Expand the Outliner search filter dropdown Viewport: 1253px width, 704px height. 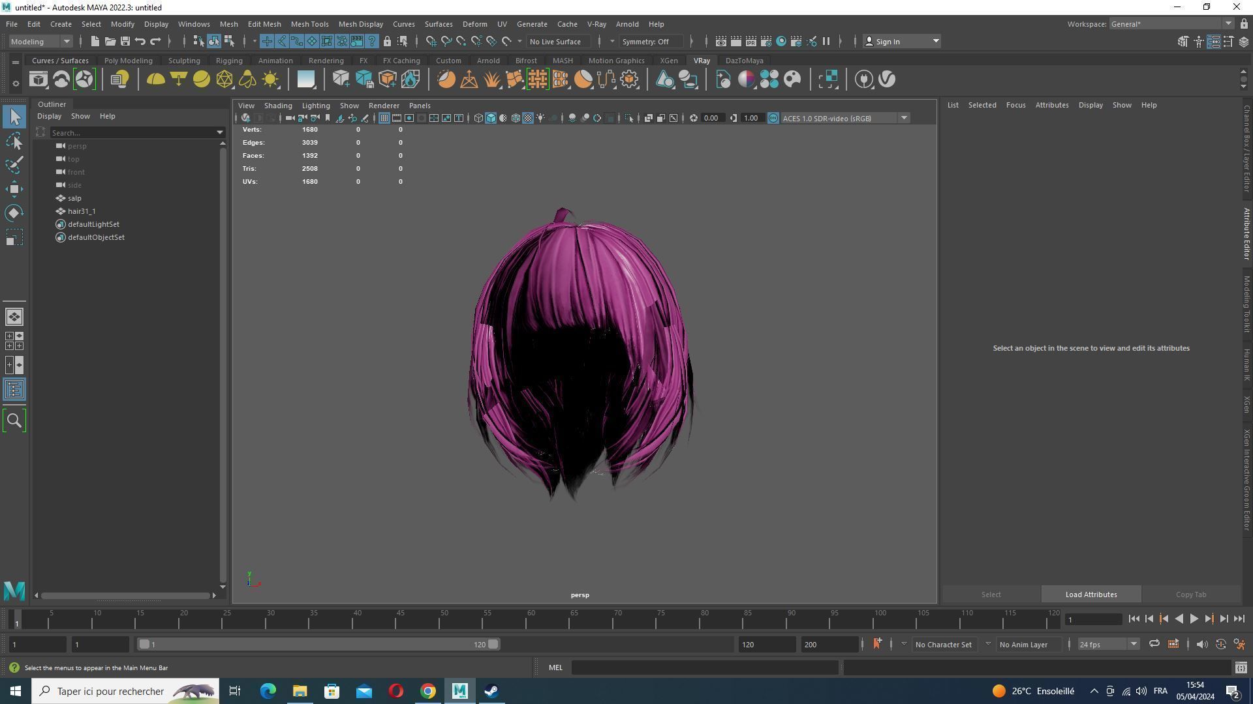(220, 132)
